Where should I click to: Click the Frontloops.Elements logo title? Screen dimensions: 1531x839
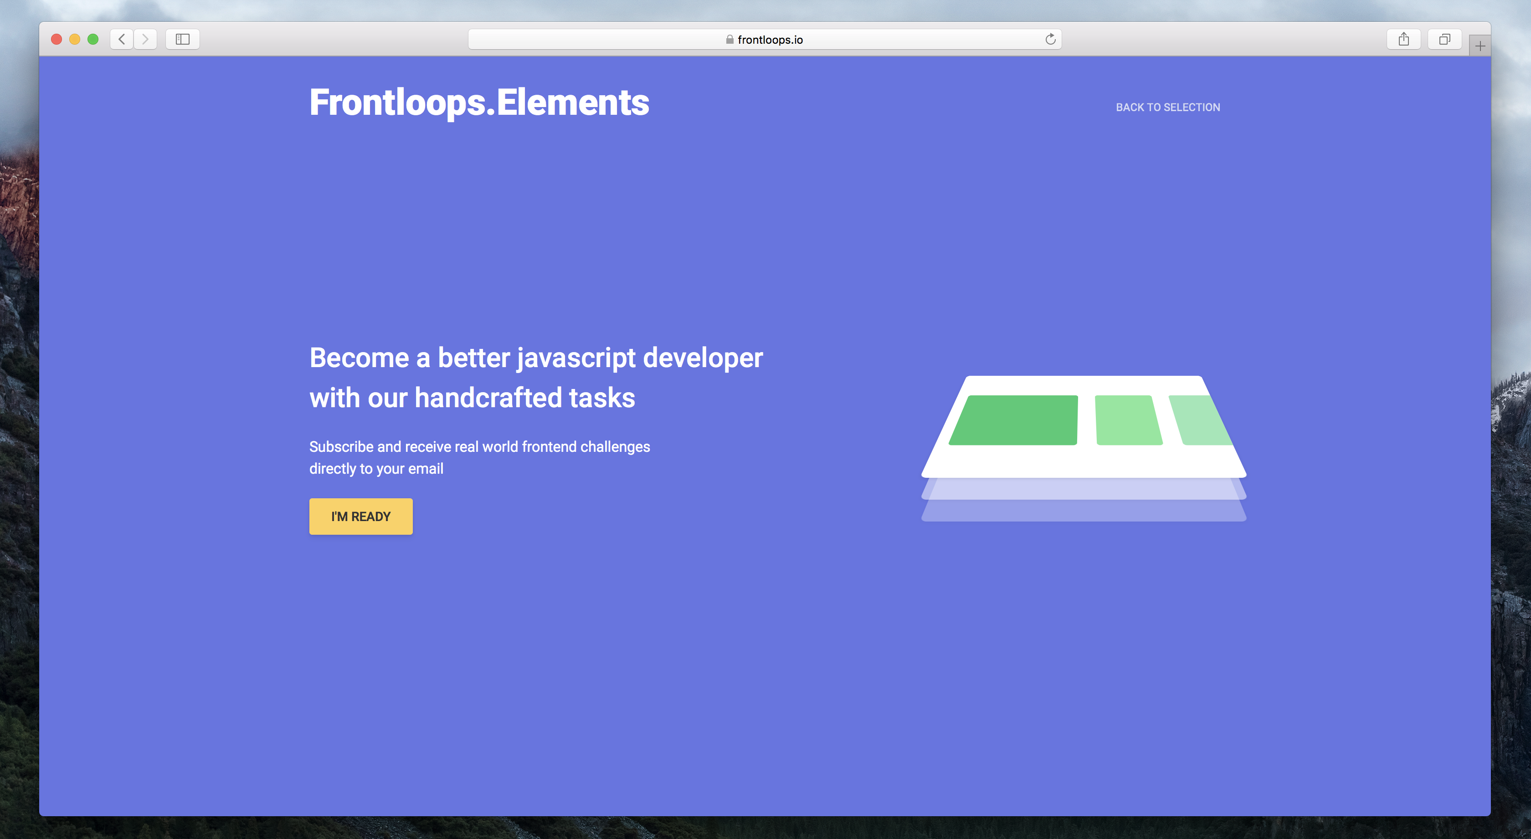[479, 102]
